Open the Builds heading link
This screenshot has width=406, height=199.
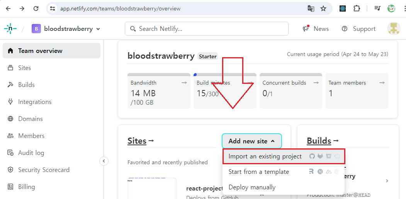point(323,141)
